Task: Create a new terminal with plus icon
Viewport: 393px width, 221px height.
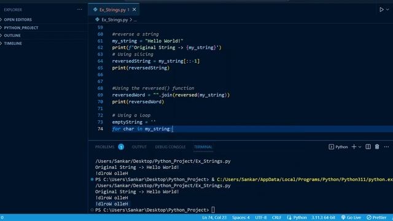Action: pos(354,147)
